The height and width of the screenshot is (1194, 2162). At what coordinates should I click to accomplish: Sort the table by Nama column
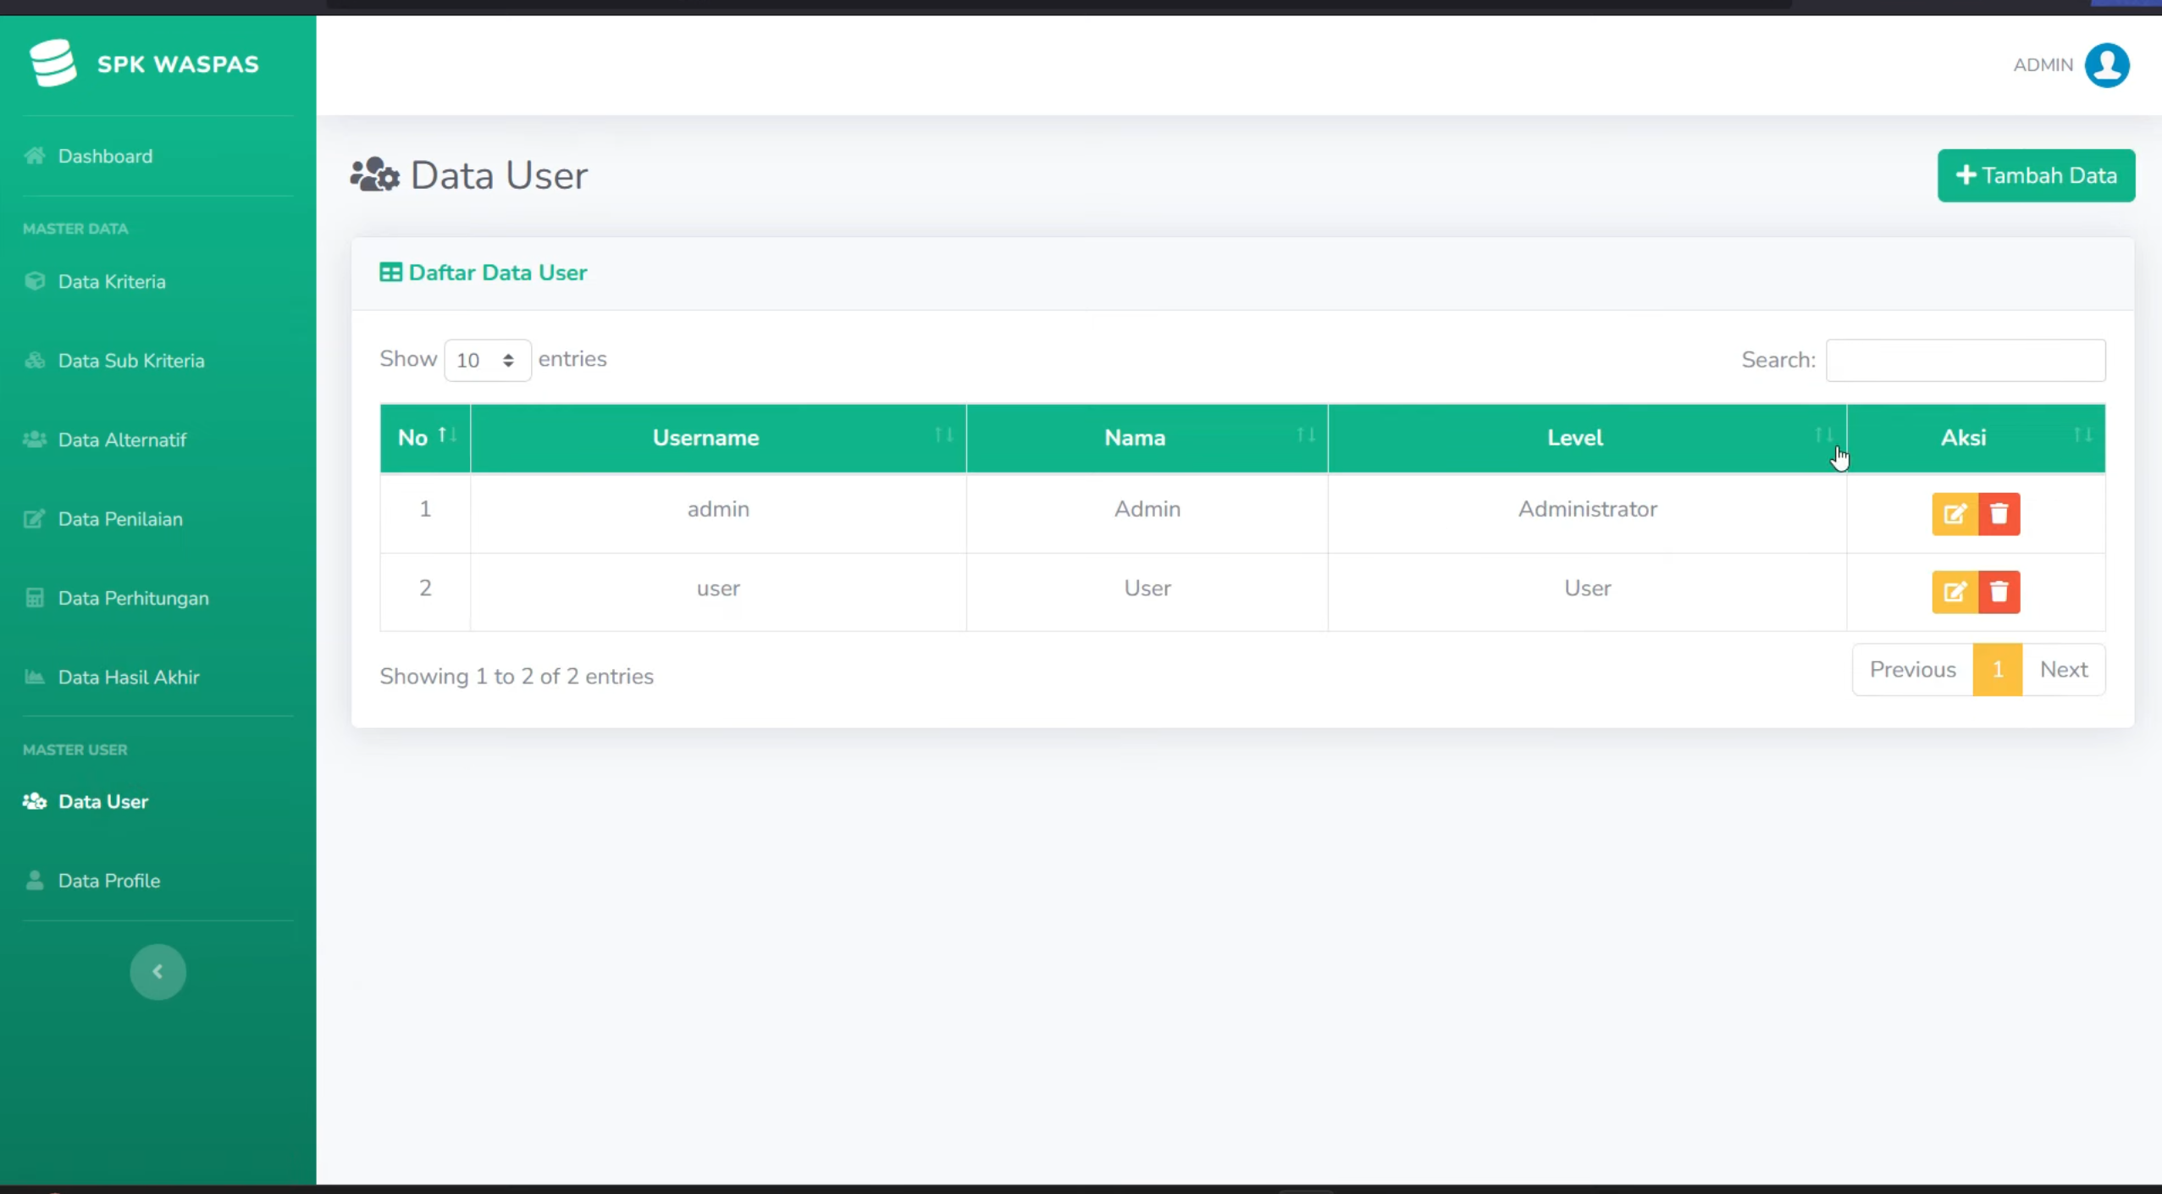point(1147,438)
